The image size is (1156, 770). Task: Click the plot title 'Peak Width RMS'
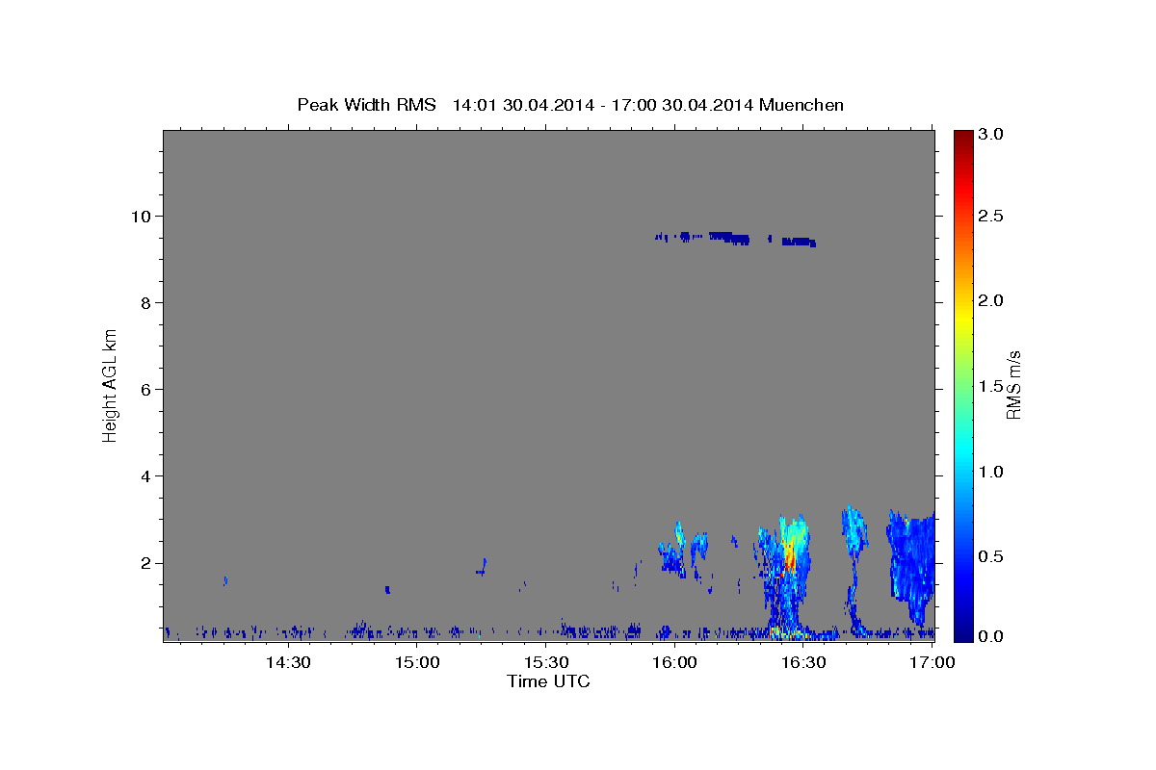tap(366, 105)
